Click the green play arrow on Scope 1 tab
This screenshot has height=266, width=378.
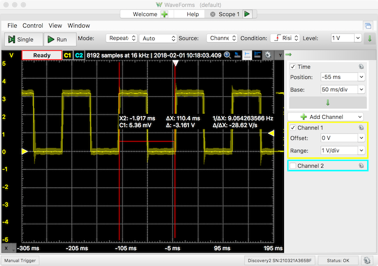[x=247, y=14]
